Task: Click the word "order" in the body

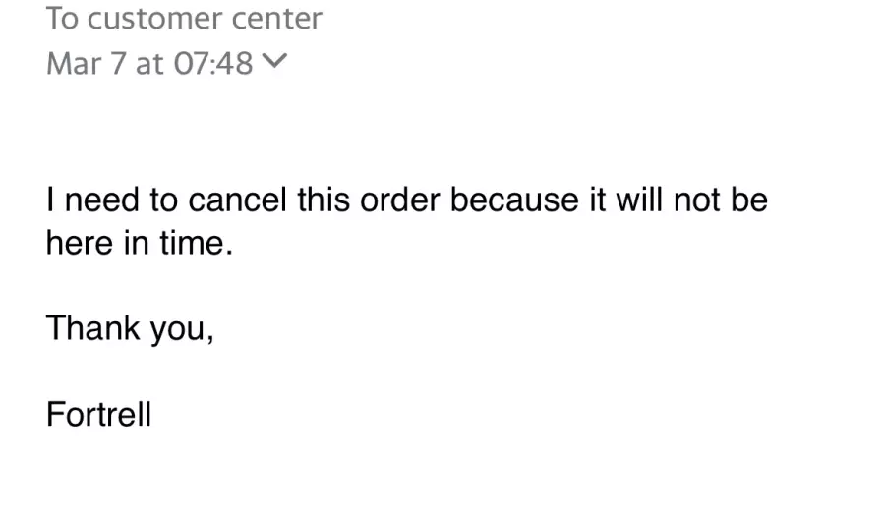Action: tap(399, 200)
